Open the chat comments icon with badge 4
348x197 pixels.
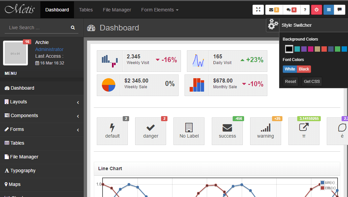(x=291, y=10)
